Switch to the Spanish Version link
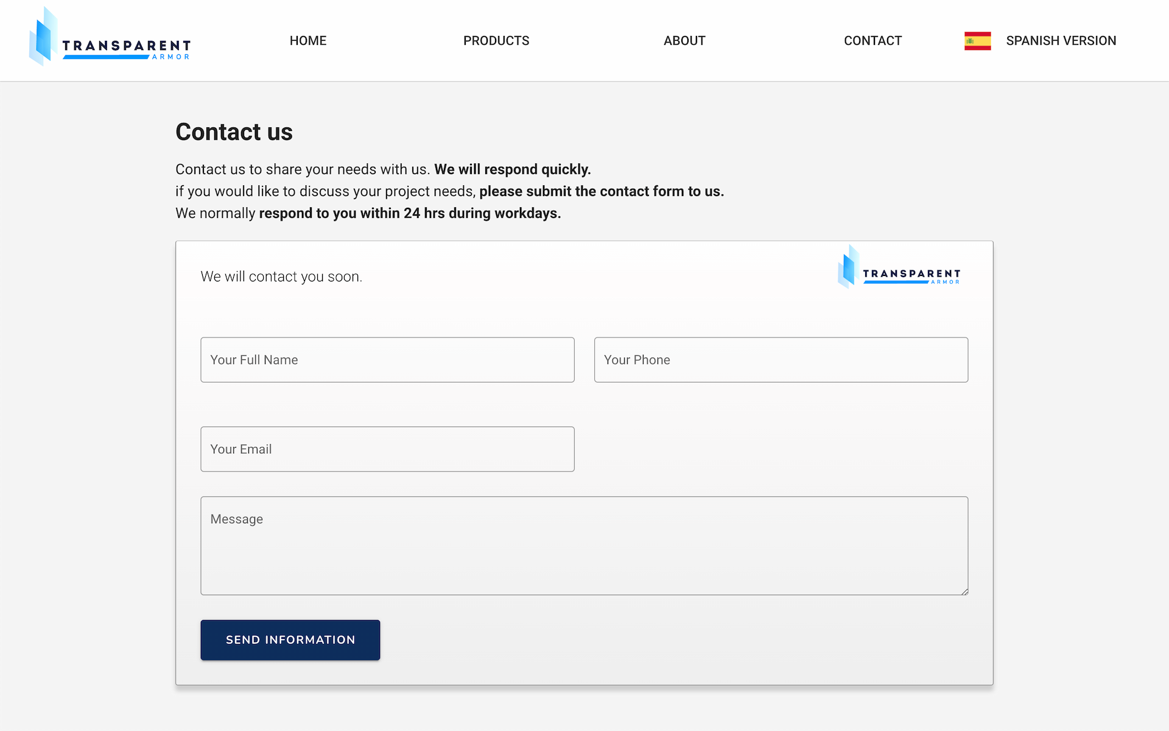The height and width of the screenshot is (731, 1169). [x=1061, y=41]
